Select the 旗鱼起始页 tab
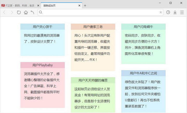This screenshot has height=113, width=187. tap(61, 5)
